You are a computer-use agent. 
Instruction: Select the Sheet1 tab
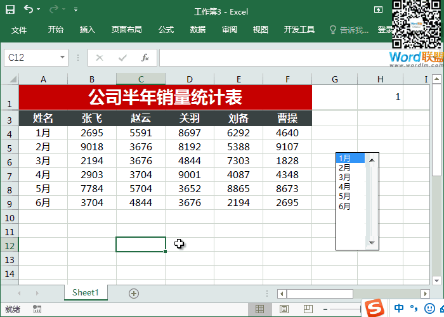86,292
